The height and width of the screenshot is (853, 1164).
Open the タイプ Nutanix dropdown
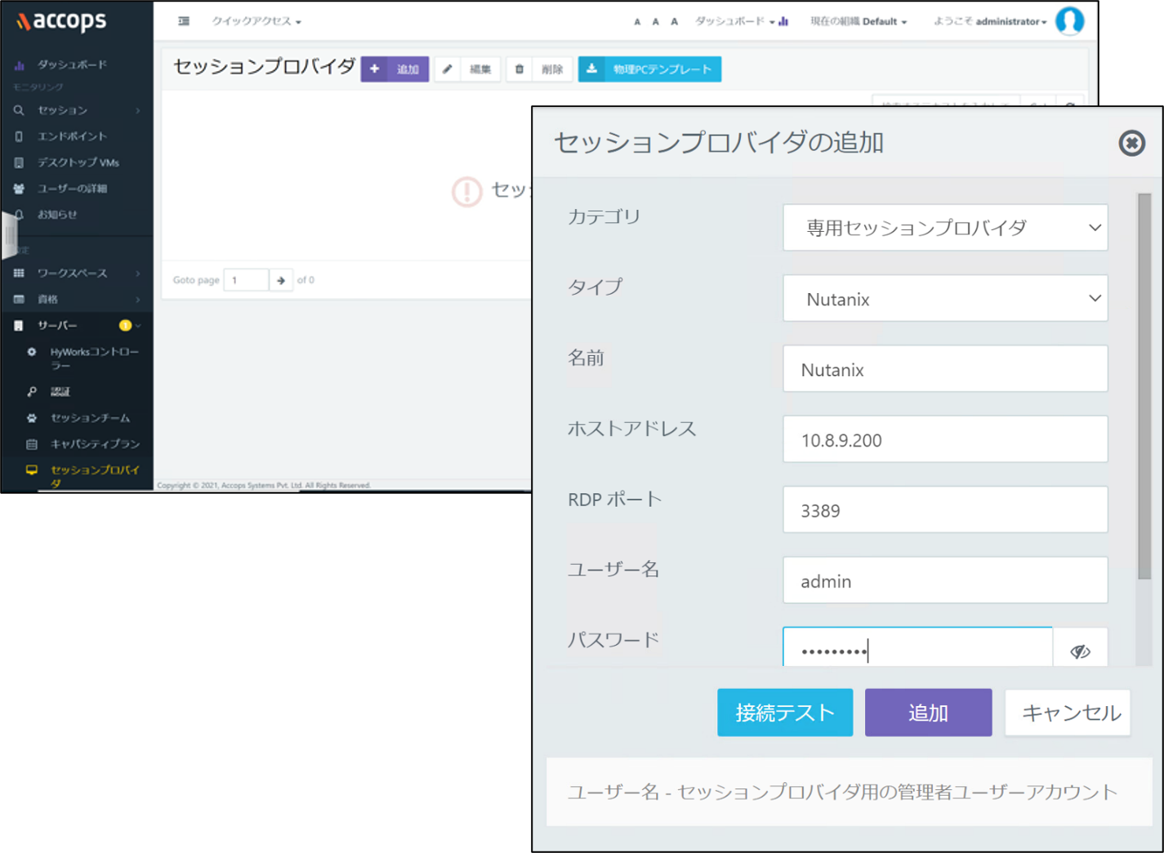(945, 299)
